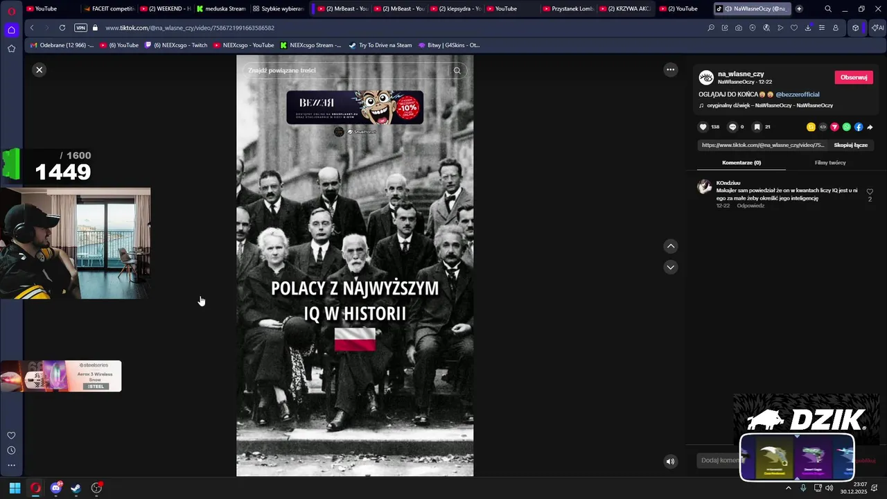
Task: Open the Aria AI button in toolbar
Action: pos(877,28)
